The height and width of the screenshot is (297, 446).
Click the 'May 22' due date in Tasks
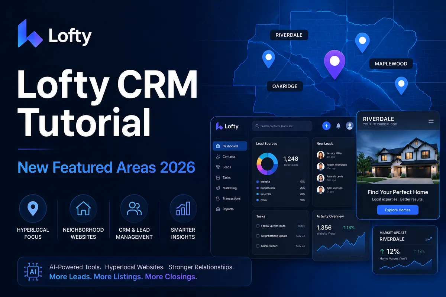click(x=300, y=236)
